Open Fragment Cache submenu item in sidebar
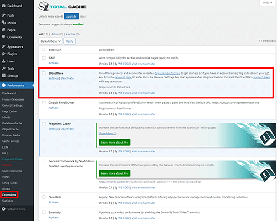 point(12,159)
